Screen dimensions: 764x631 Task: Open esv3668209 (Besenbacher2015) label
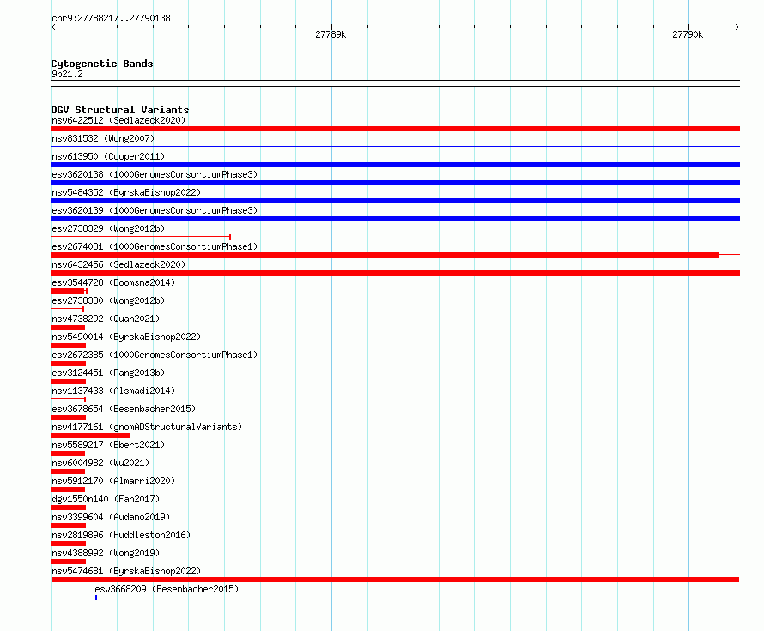click(167, 589)
